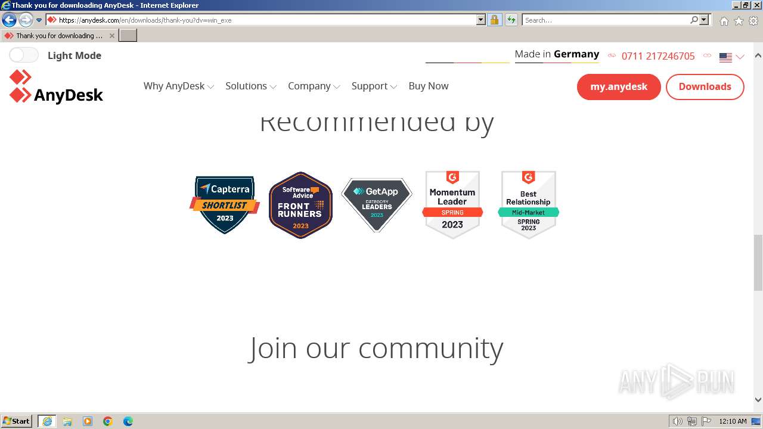Expand the Why AnyDesk menu
This screenshot has width=763, height=429.
click(178, 86)
